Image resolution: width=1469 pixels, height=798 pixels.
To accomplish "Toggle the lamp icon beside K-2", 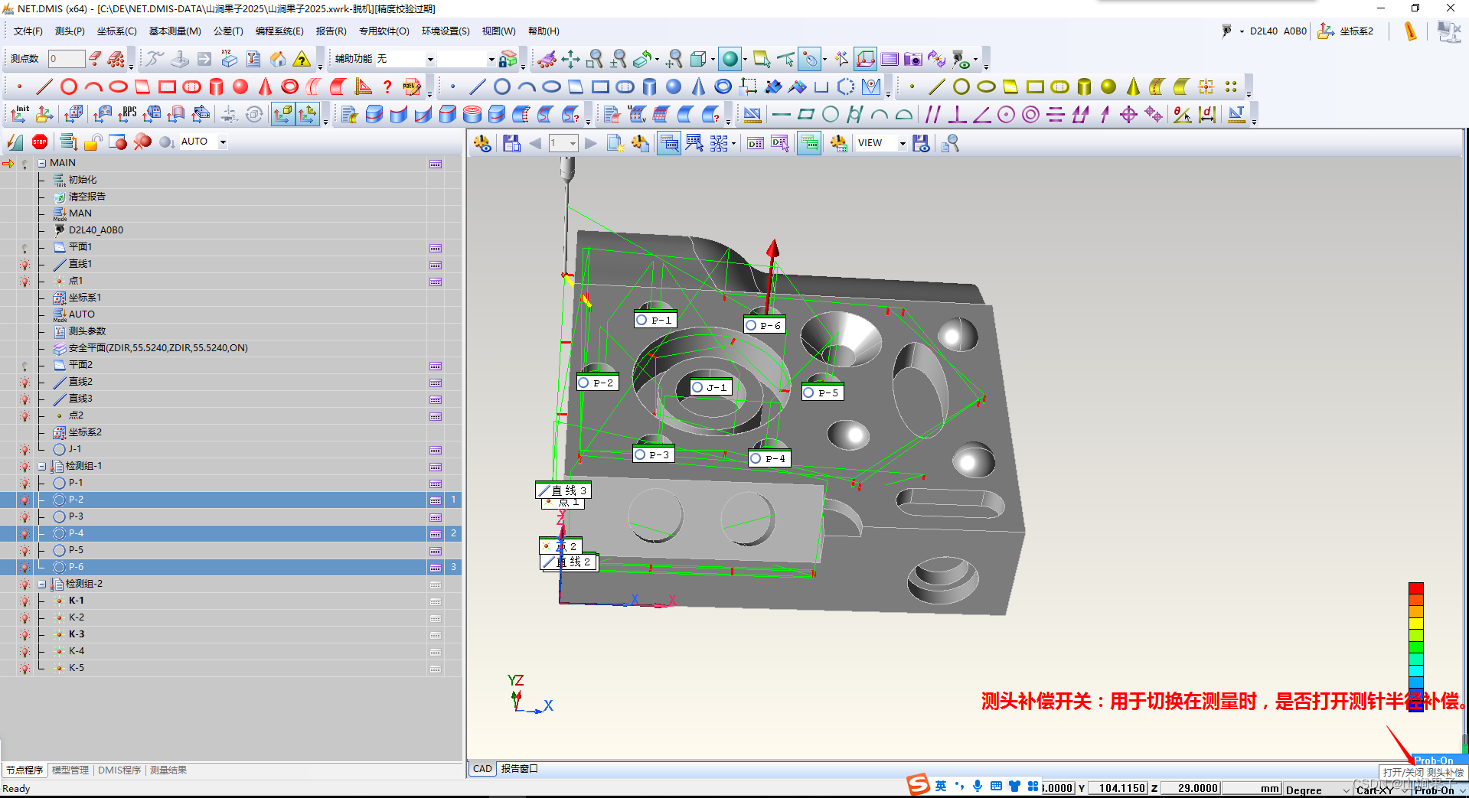I will (24, 617).
